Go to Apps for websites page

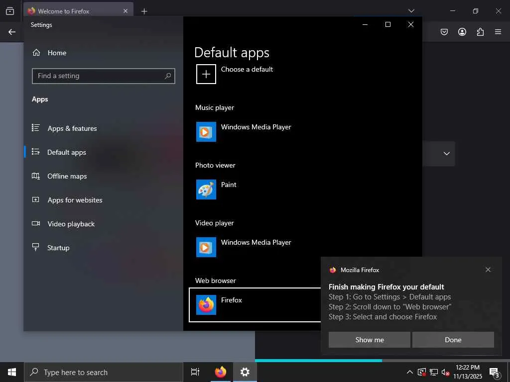[x=75, y=200]
